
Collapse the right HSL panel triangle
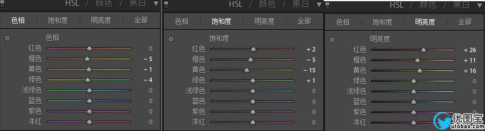click(x=479, y=5)
